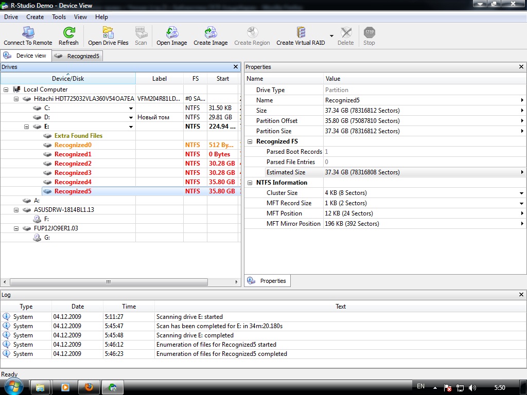
Task: Sort drives by the Device/Disk column header
Action: pyautogui.click(x=68, y=79)
